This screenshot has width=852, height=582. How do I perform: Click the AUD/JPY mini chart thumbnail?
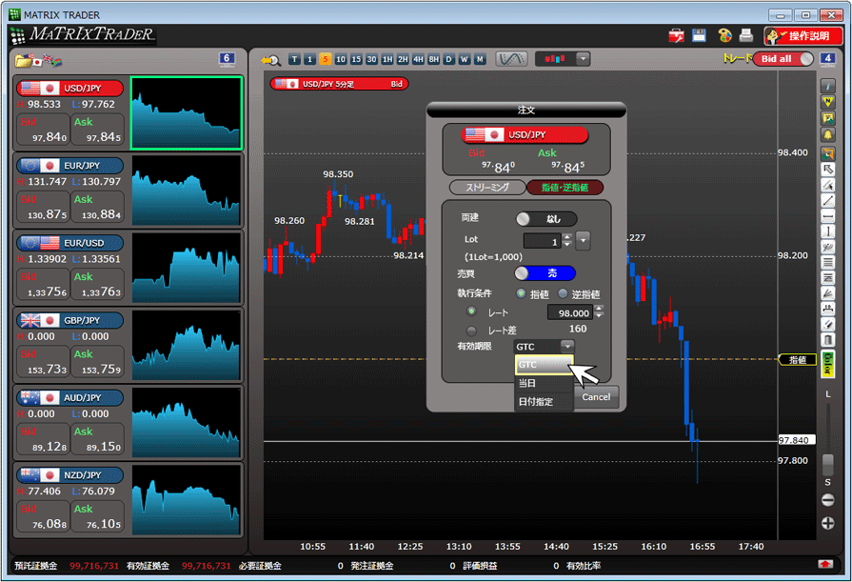[186, 422]
